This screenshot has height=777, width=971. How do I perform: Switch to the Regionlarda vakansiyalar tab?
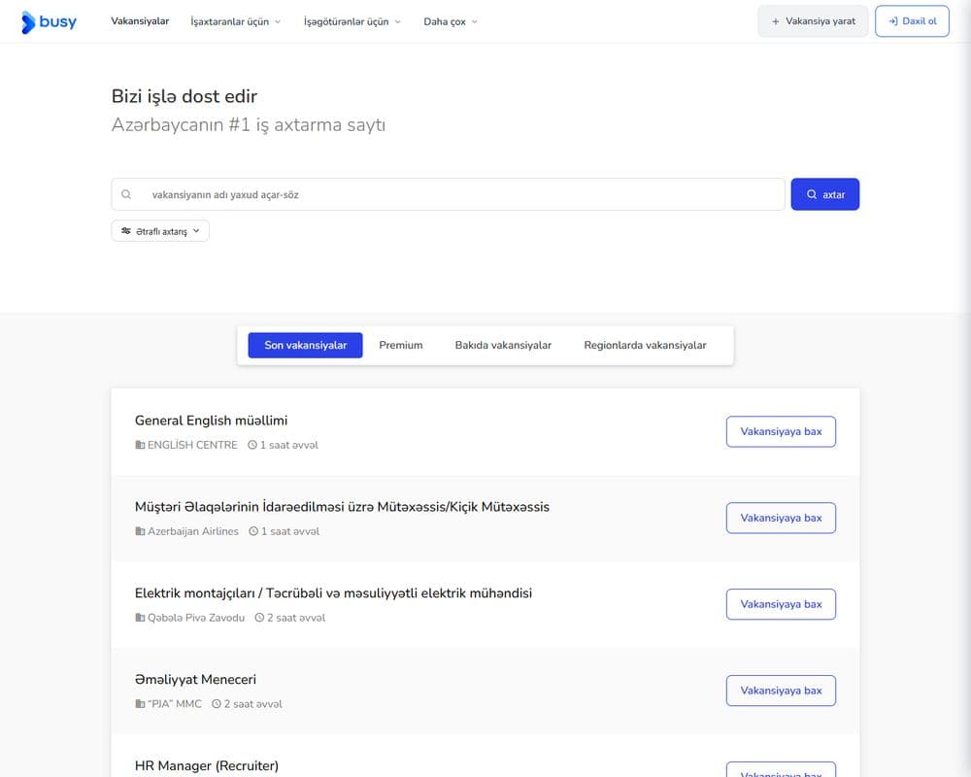pos(645,345)
